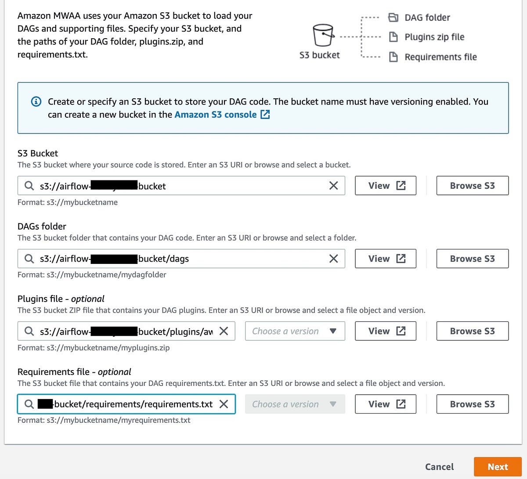
Task: Click the DAG folder icon in the diagram
Action: [393, 17]
